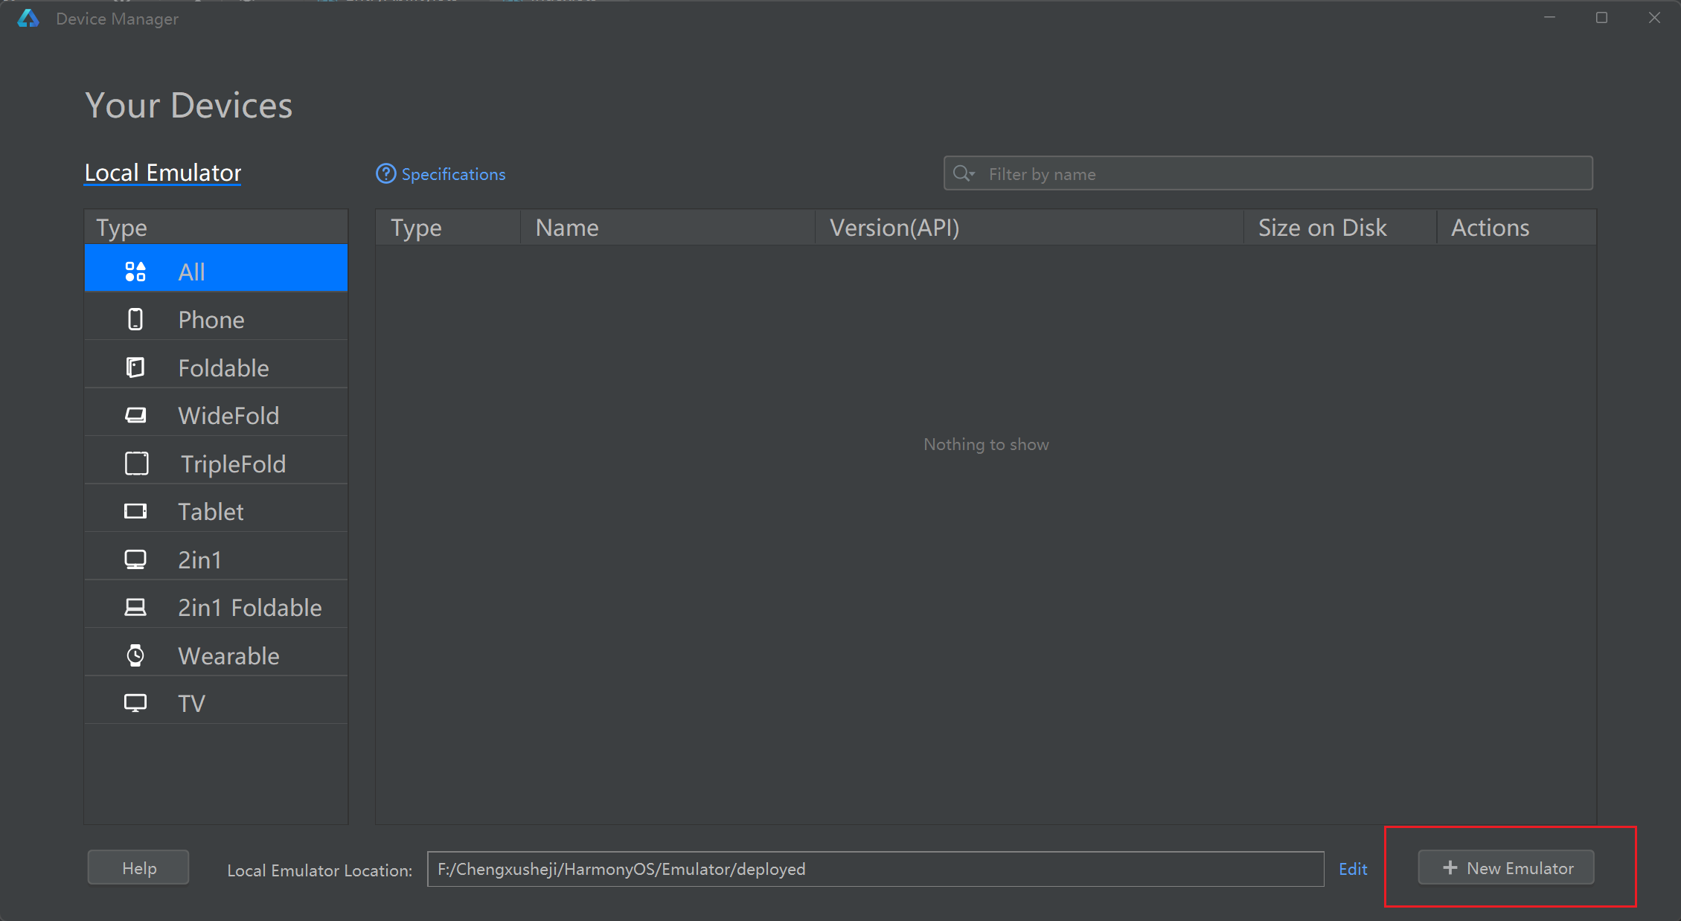Click the 2in1 Foldable laptop icon

(x=135, y=607)
